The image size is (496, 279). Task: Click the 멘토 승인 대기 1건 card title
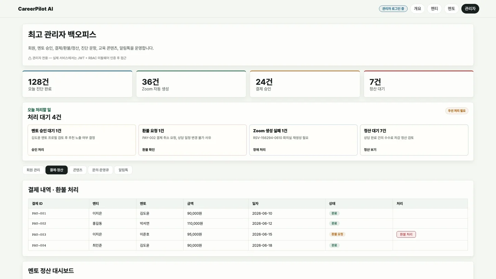[46, 131]
